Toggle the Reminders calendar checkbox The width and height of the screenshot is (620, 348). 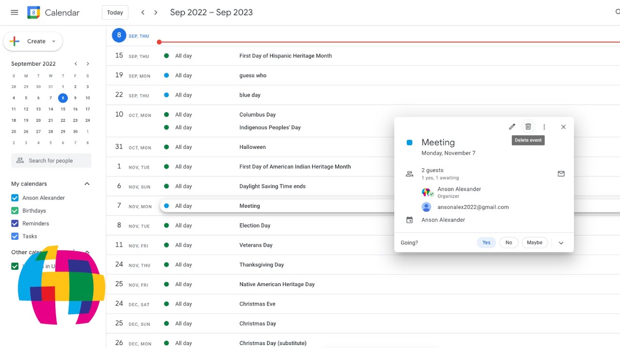15,223
